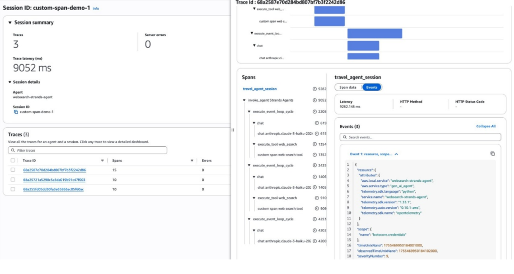Click timeline bar for custom span web s row

(329, 21)
